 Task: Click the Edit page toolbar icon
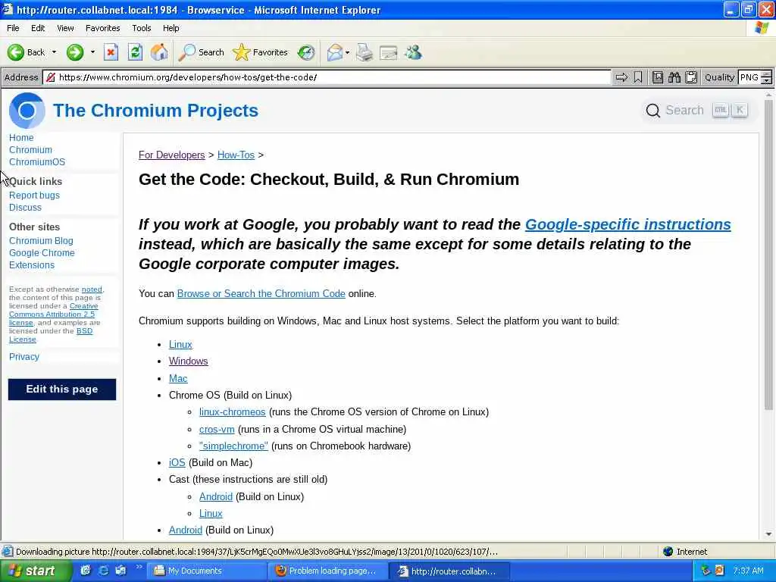[x=389, y=52]
